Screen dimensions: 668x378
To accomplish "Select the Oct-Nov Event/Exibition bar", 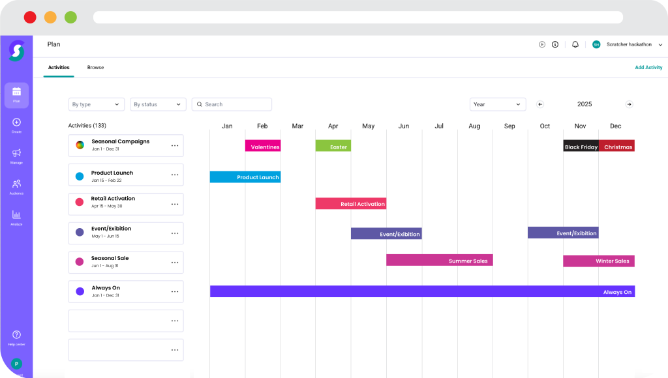I will tap(563, 233).
